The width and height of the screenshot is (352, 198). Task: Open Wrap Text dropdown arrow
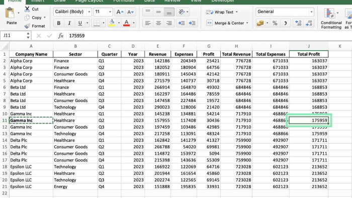(237, 12)
